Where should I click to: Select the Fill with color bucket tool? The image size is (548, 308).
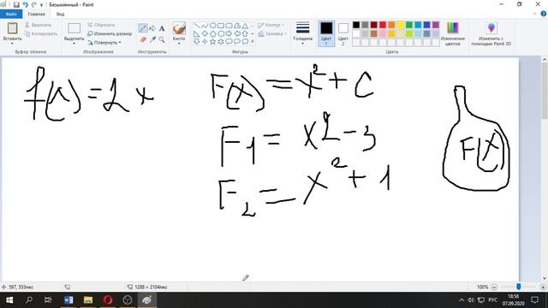pyautogui.click(x=152, y=28)
